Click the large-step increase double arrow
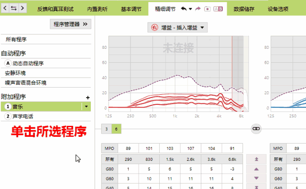This screenshot has width=306, height=189. pos(256,159)
